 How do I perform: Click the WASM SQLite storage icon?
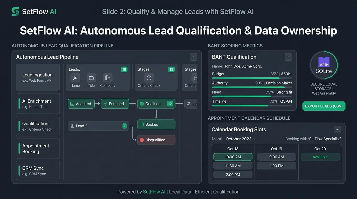324,65
